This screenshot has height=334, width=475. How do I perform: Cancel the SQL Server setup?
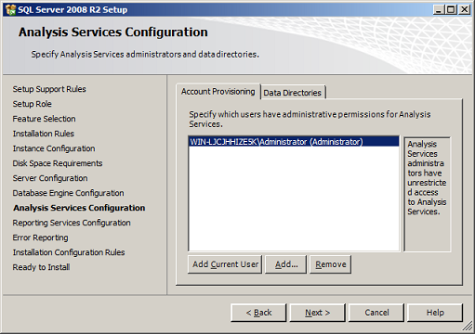tap(376, 313)
